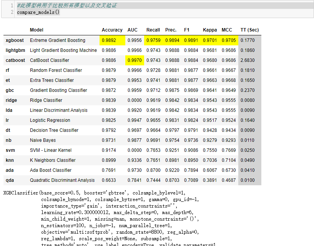Click 'CatBoost Classifier' model name
Viewport: 314px width, 246px height.
pyautogui.click(x=50, y=60)
